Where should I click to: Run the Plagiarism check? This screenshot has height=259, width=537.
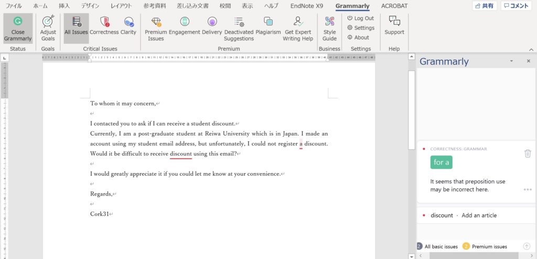(268, 26)
